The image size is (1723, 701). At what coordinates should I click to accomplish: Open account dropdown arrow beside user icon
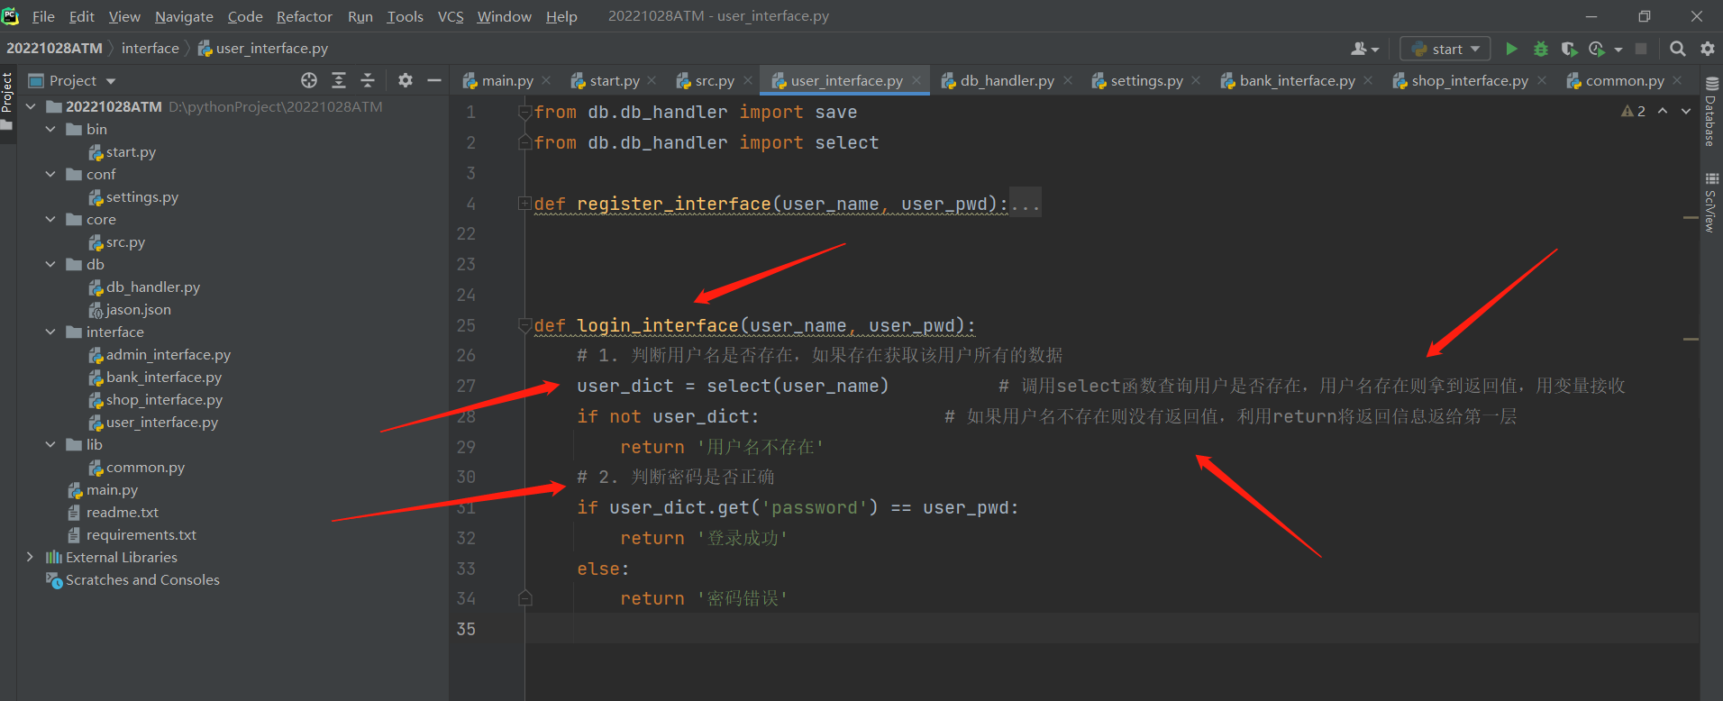(1375, 49)
